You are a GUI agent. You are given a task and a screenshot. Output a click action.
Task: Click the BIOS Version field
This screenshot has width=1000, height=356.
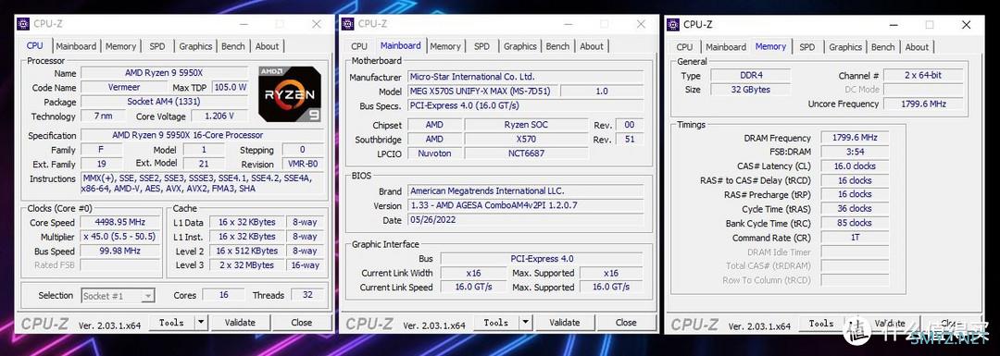[x=526, y=205]
